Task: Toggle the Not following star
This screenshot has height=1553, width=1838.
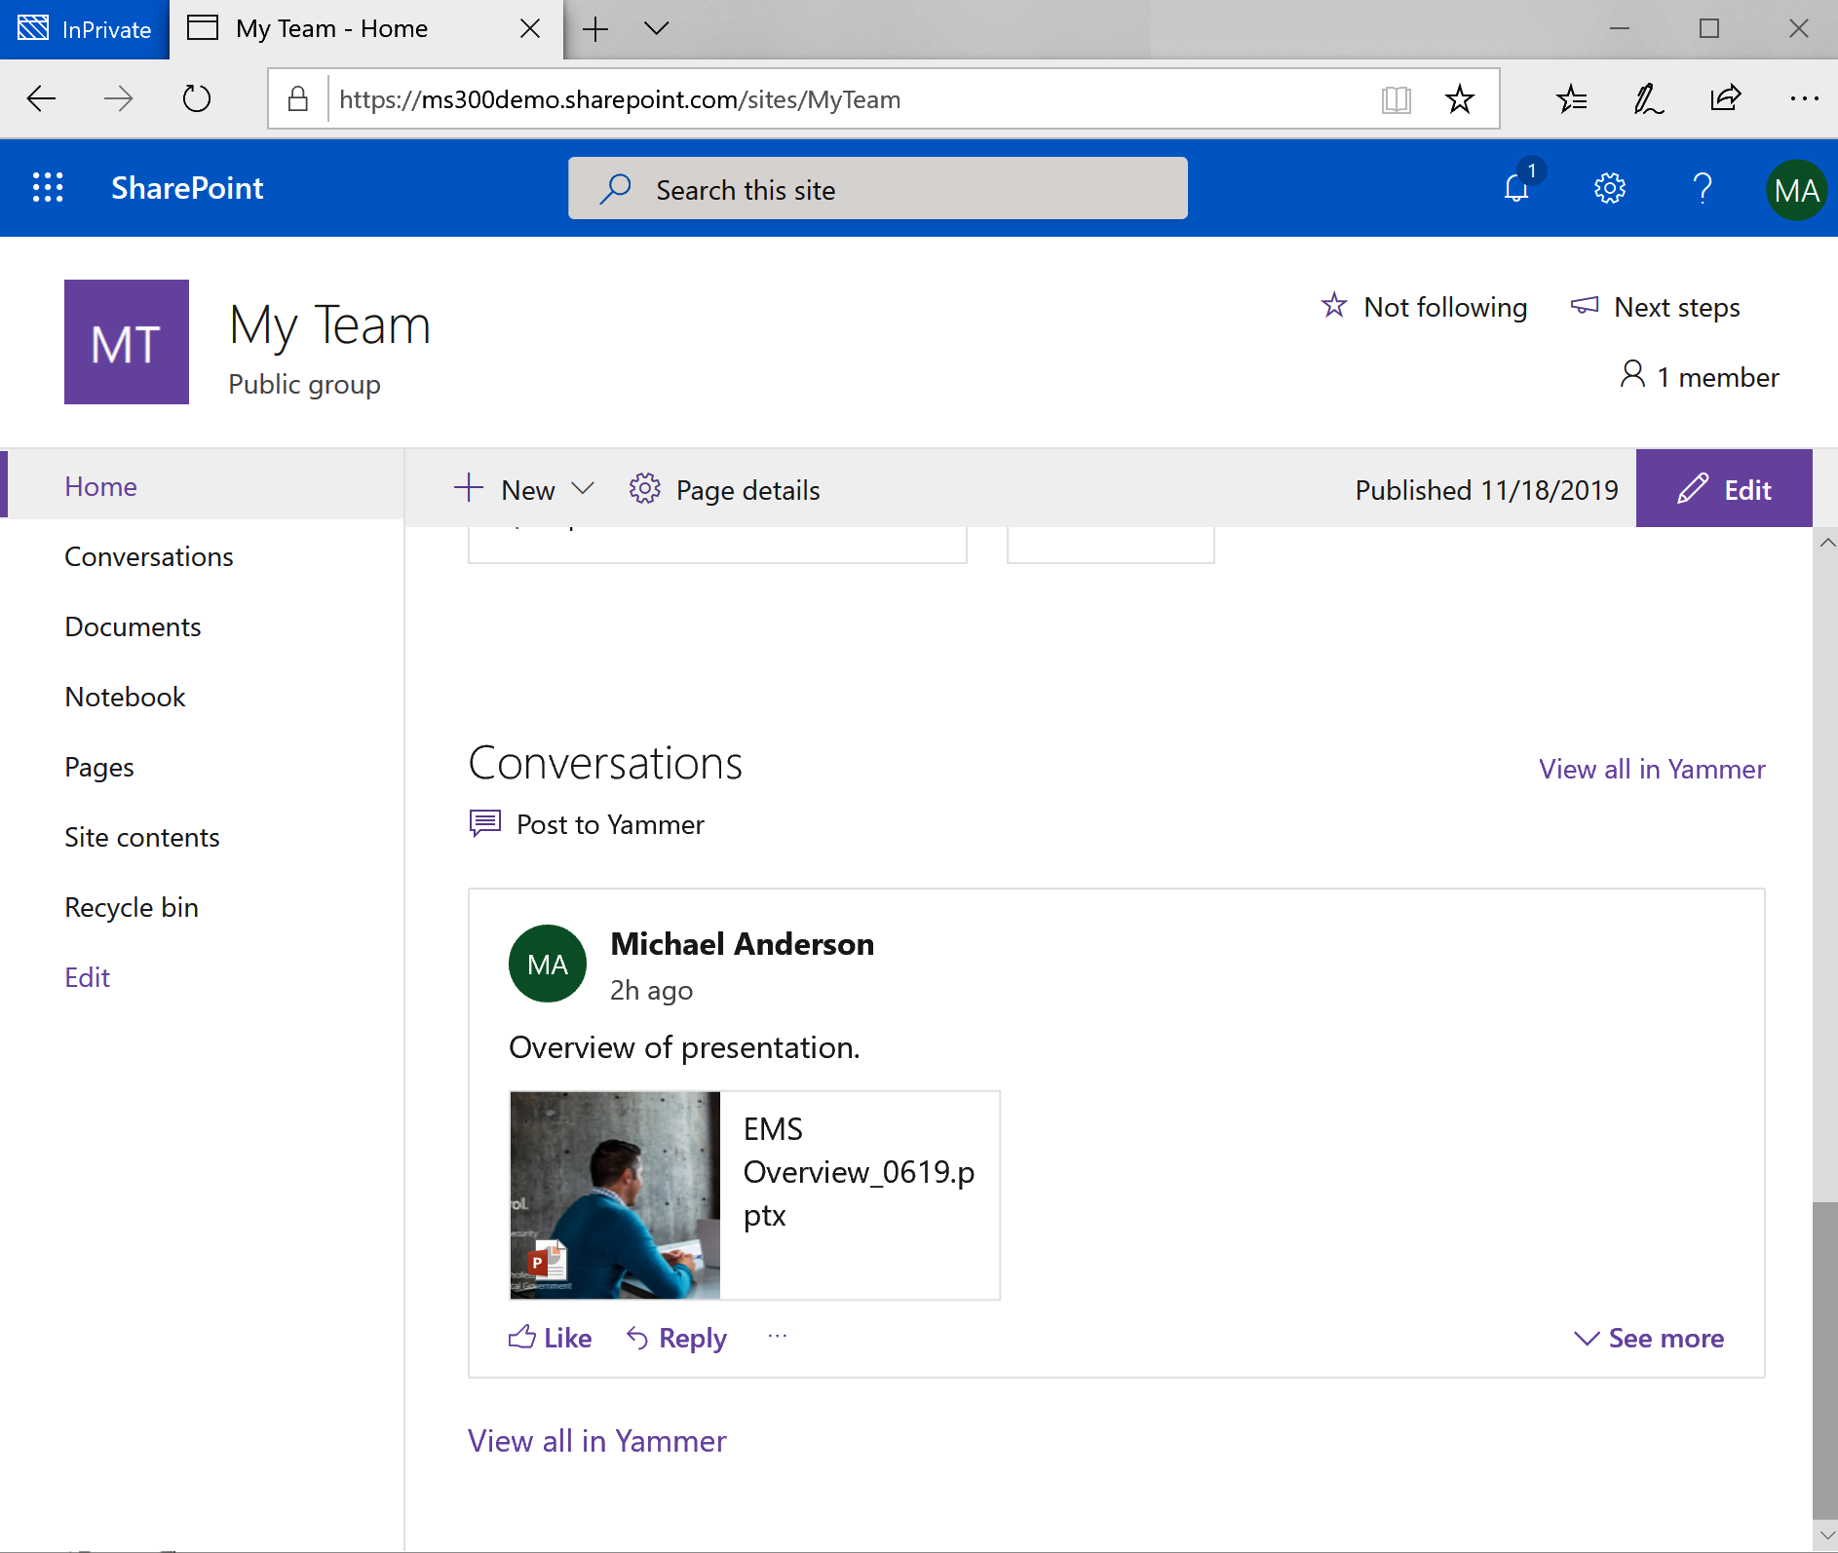Action: tap(1334, 306)
